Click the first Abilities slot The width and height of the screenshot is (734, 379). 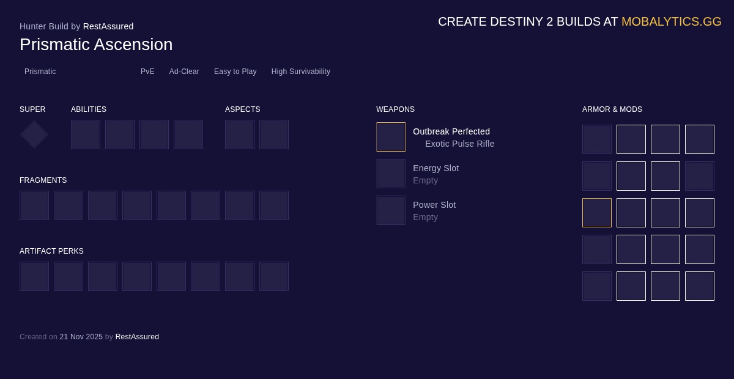(86, 134)
